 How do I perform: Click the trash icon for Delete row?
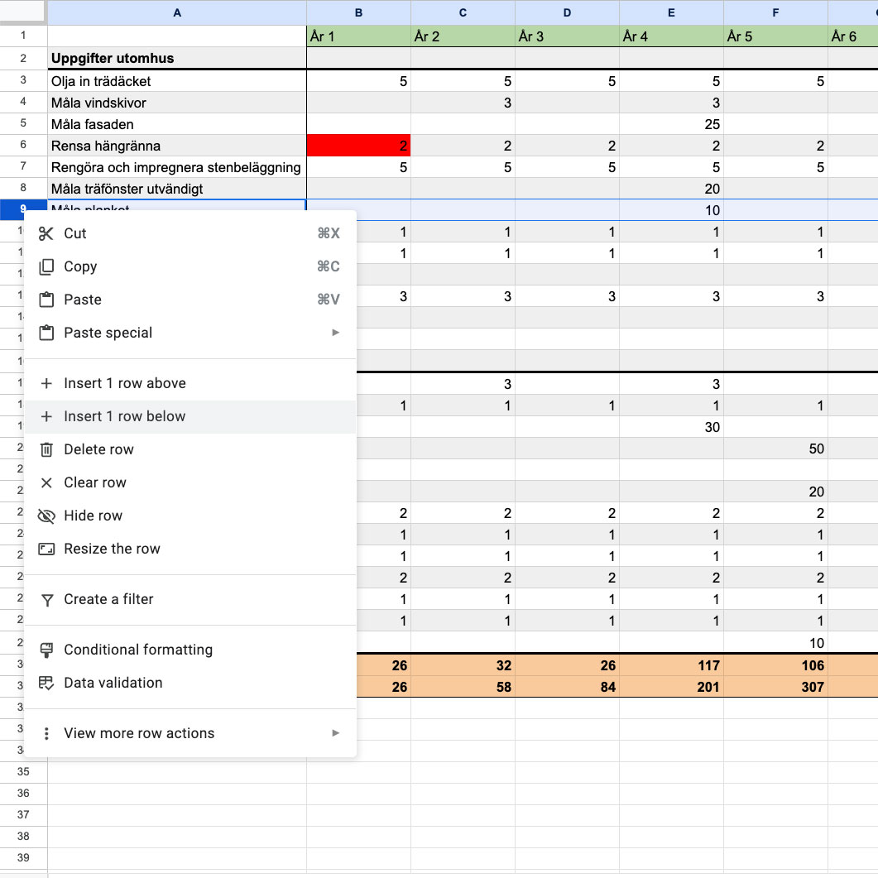point(46,449)
